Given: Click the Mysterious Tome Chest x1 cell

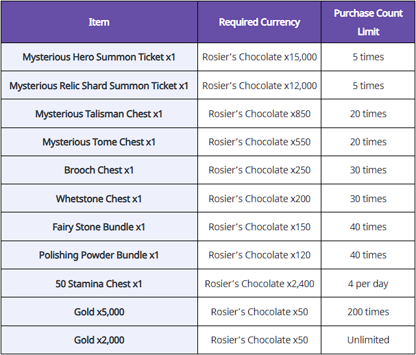Looking at the screenshot, I should pyautogui.click(x=99, y=142).
